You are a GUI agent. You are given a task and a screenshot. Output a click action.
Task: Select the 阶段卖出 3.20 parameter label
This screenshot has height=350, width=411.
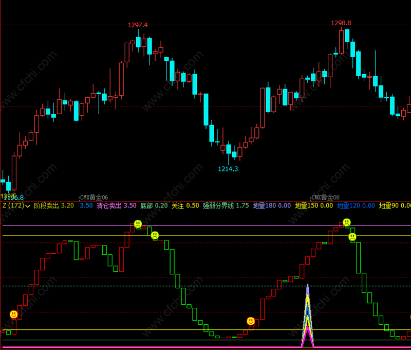tap(54, 205)
